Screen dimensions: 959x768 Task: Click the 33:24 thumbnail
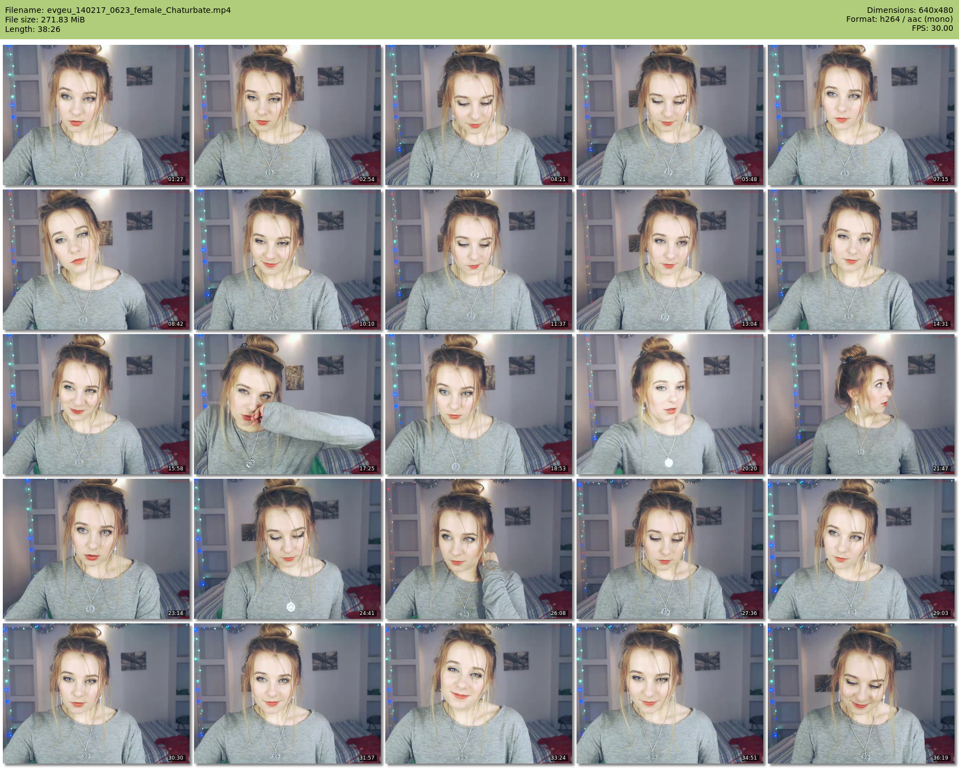coord(478,693)
